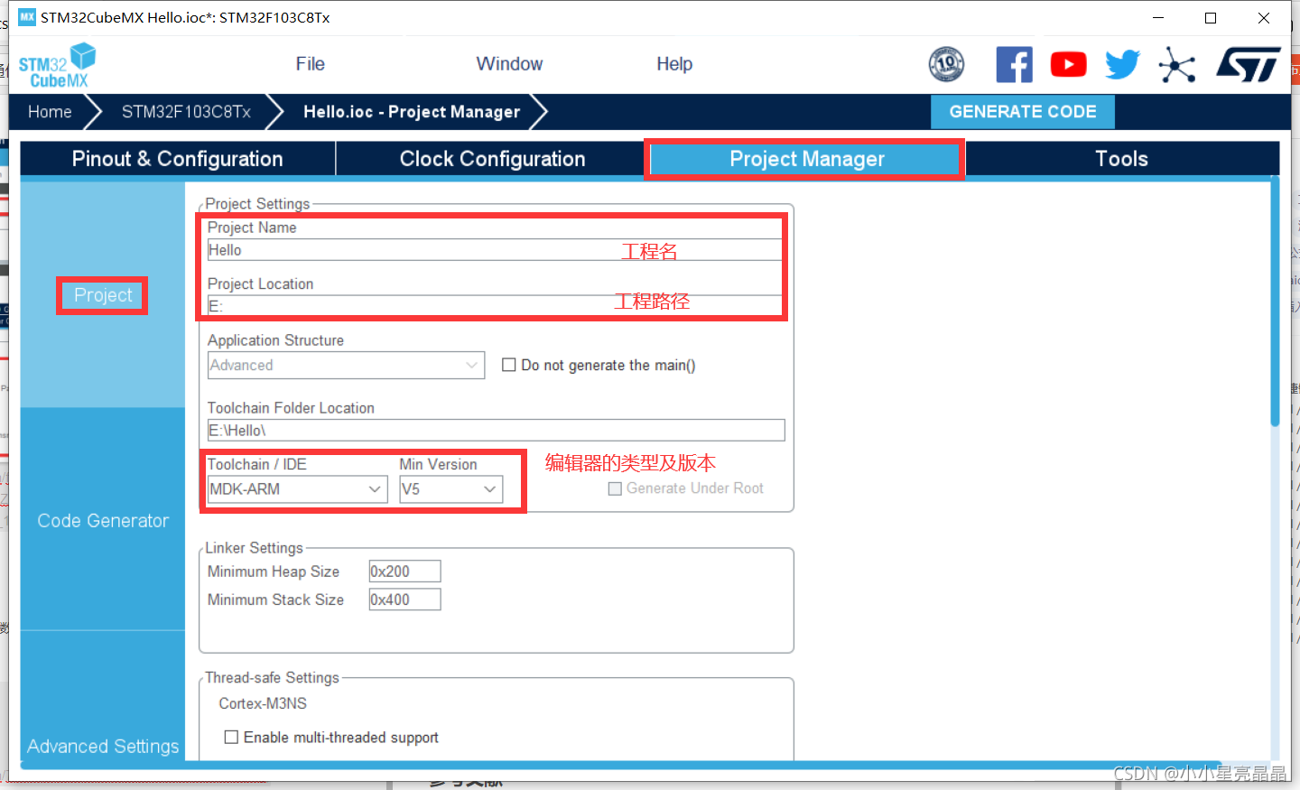
Task: Click the Linker Settings group title
Action: coord(254,548)
